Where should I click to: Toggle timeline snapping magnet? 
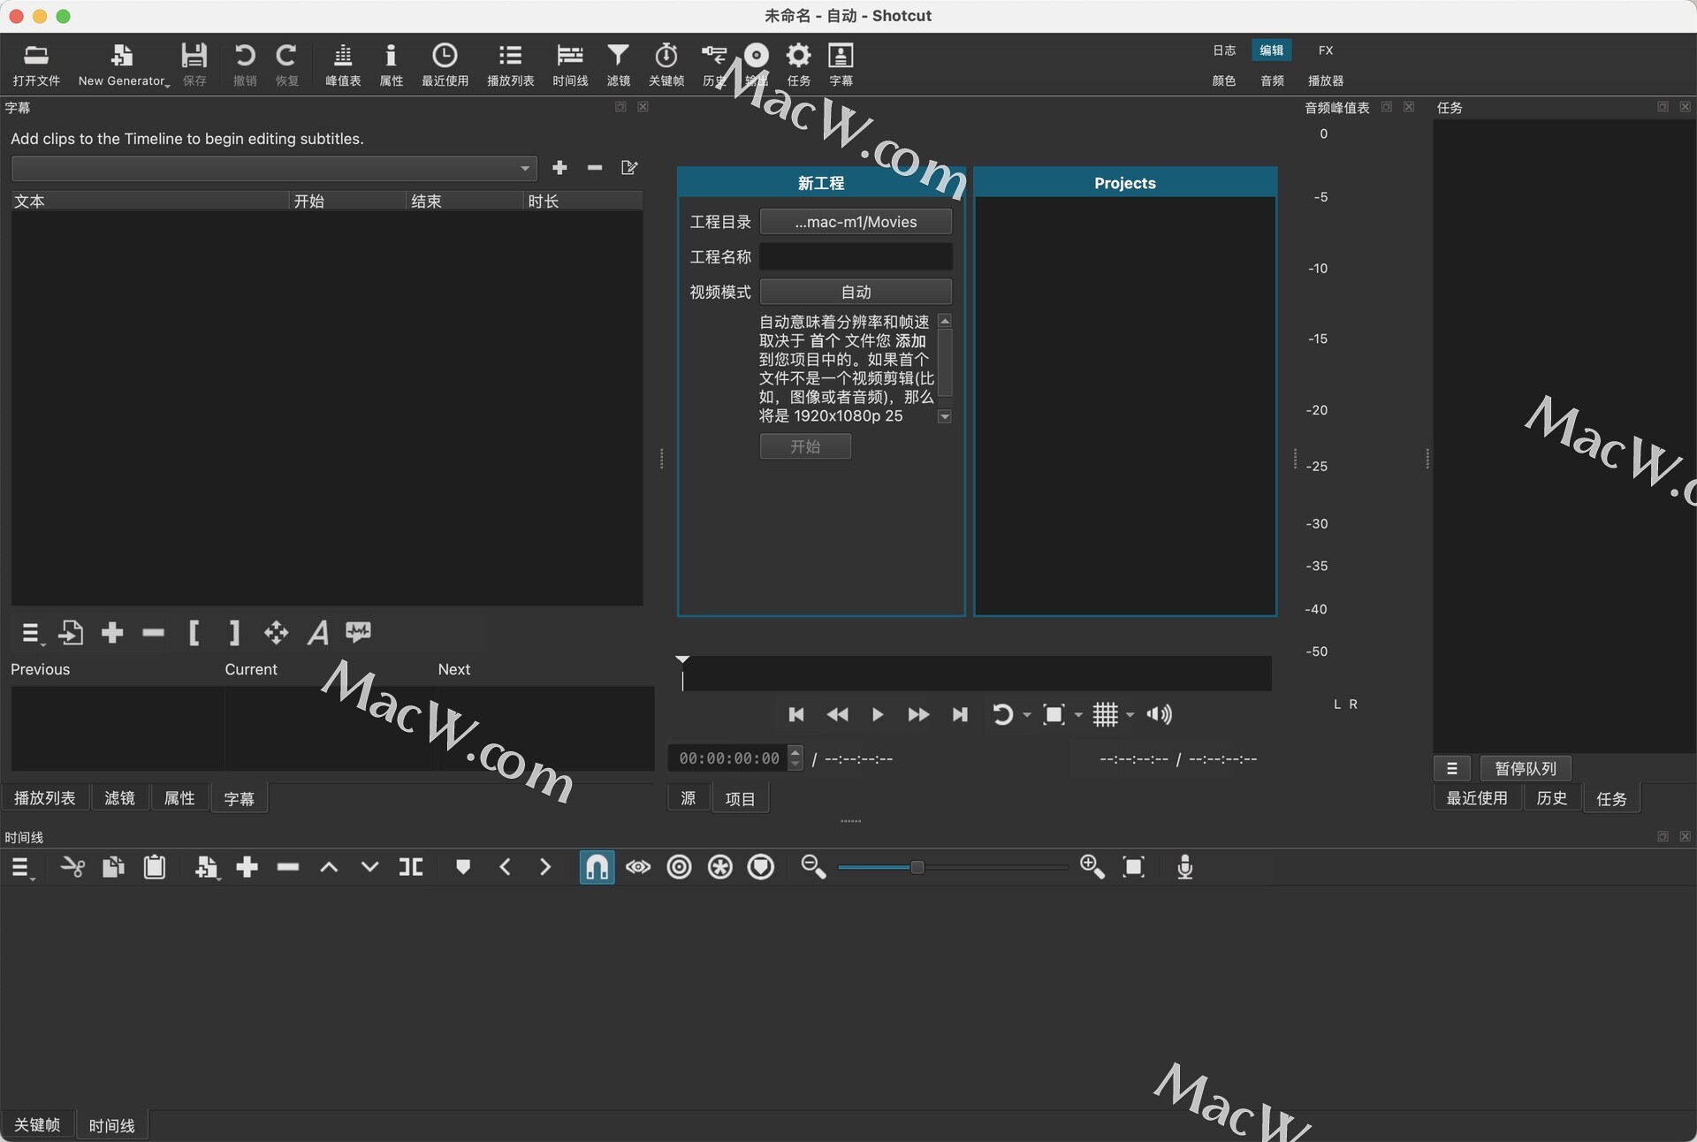tap(597, 867)
